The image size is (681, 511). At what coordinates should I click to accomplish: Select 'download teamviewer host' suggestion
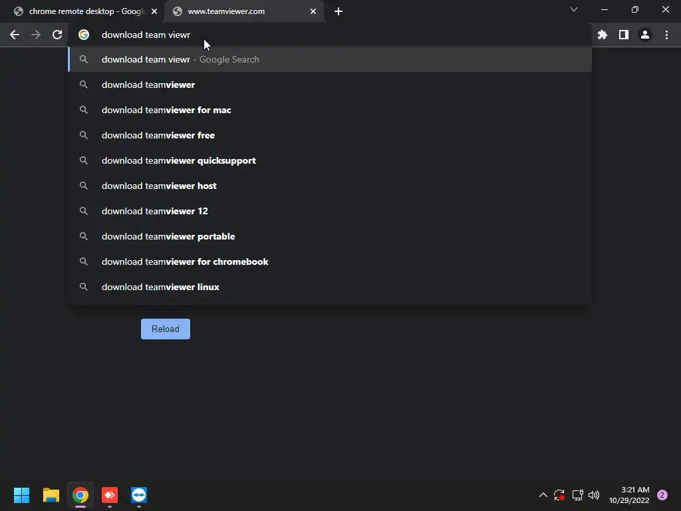pos(330,186)
